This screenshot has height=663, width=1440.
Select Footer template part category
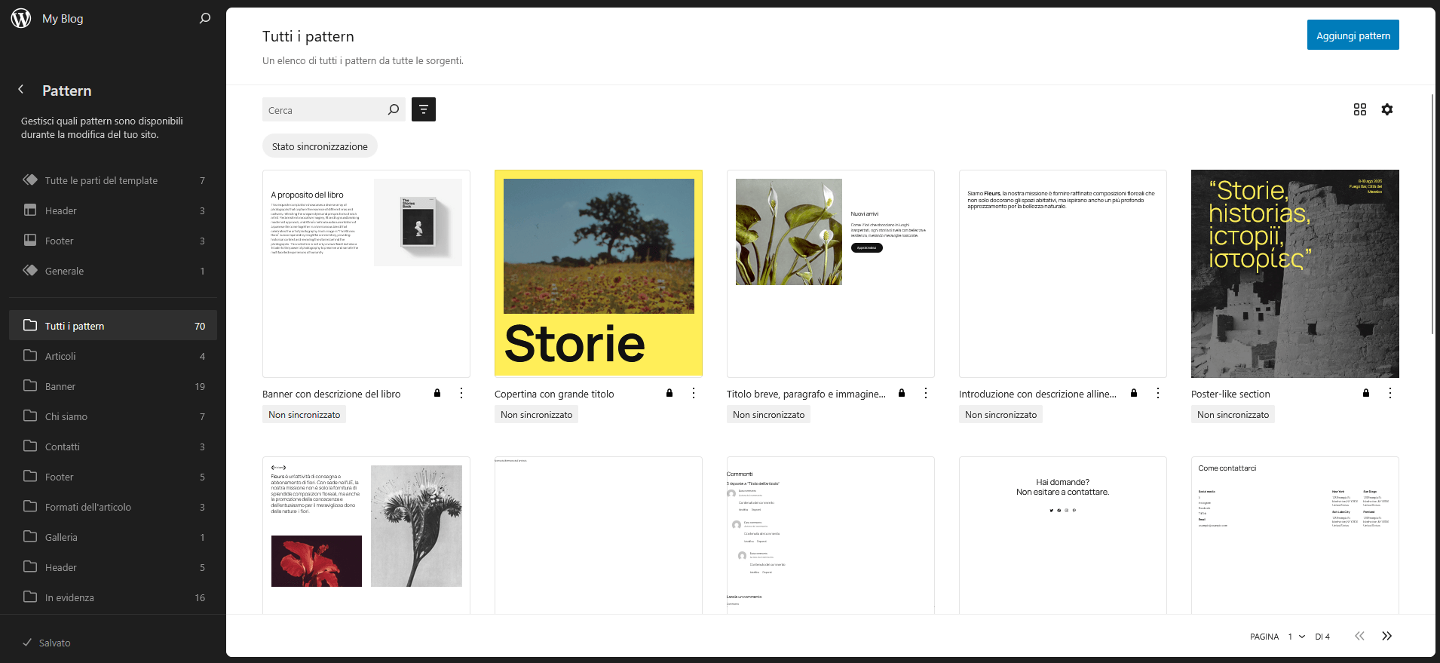[113, 241]
